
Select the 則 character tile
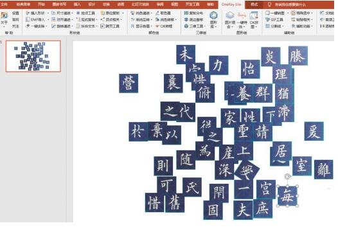pos(163,166)
